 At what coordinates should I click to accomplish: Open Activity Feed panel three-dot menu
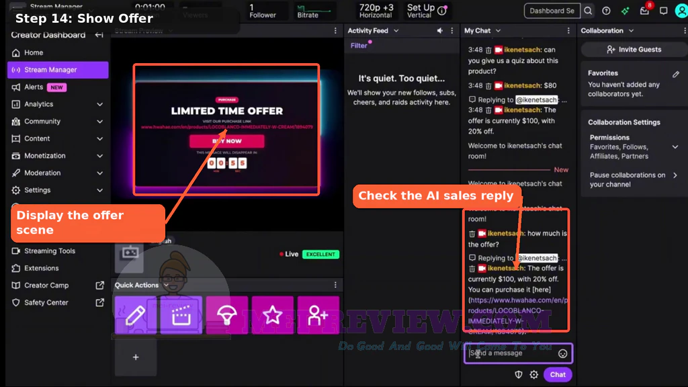pos(452,31)
